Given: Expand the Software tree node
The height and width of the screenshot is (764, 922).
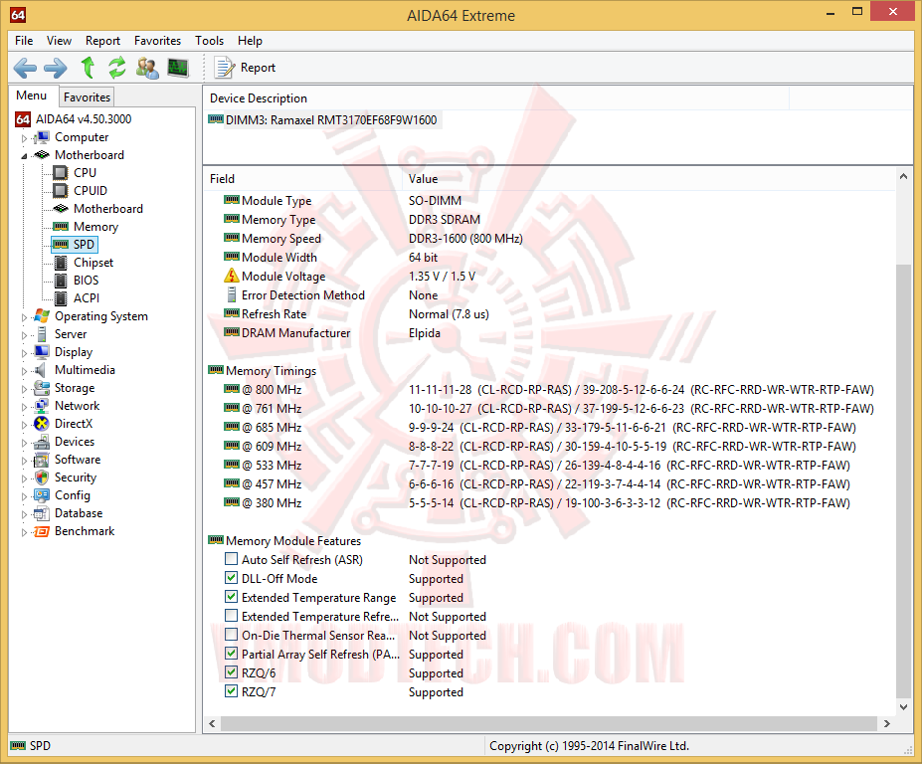Looking at the screenshot, I should tap(24, 461).
